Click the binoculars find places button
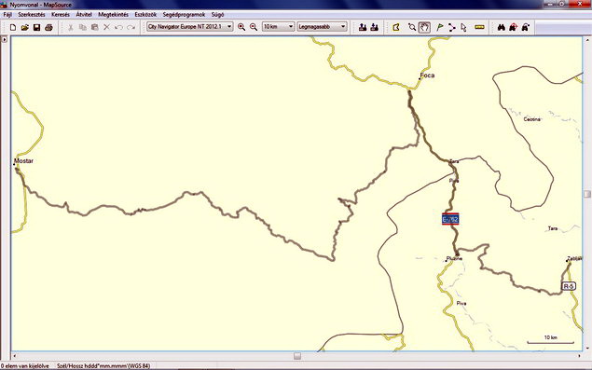592x370 pixels. point(502,27)
